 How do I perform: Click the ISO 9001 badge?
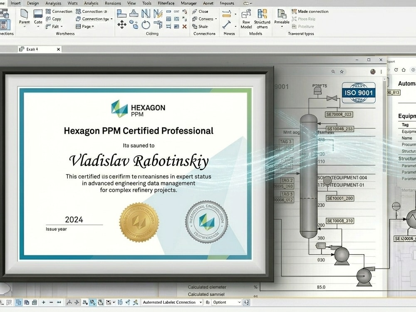coord(359,93)
